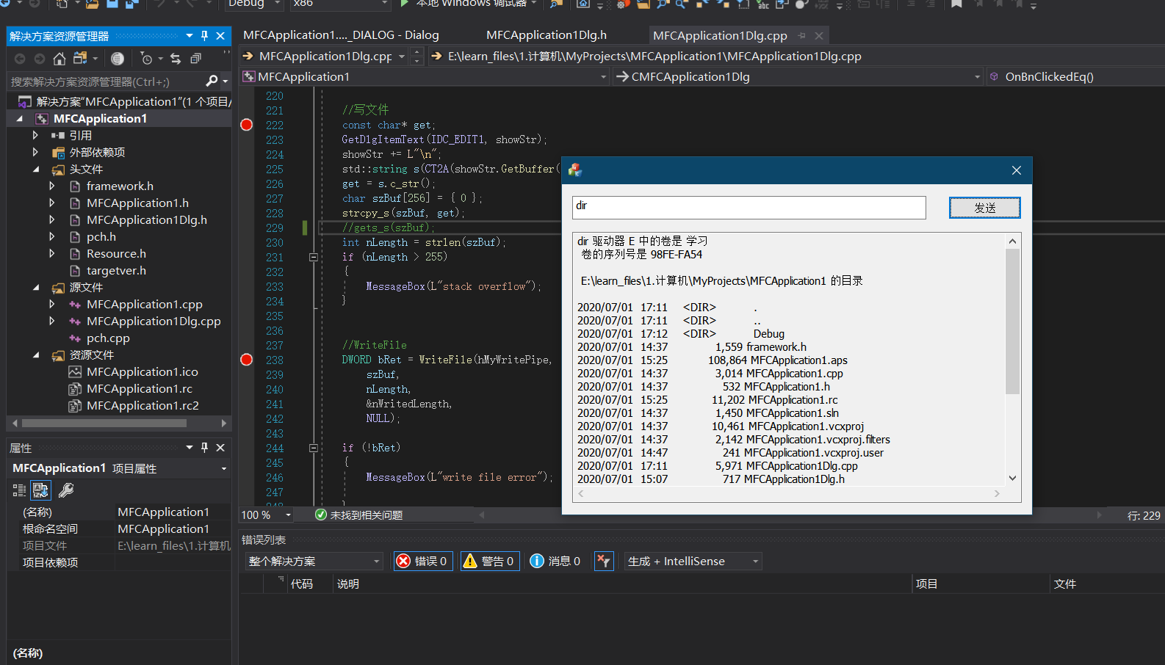Click Collapse All icon in Solution Explorer
The width and height of the screenshot is (1165, 665).
[x=195, y=59]
